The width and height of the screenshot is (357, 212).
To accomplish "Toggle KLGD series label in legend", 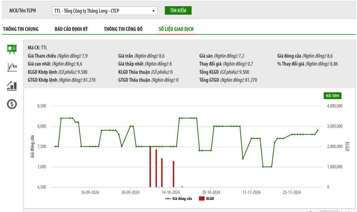I will coord(210,199).
